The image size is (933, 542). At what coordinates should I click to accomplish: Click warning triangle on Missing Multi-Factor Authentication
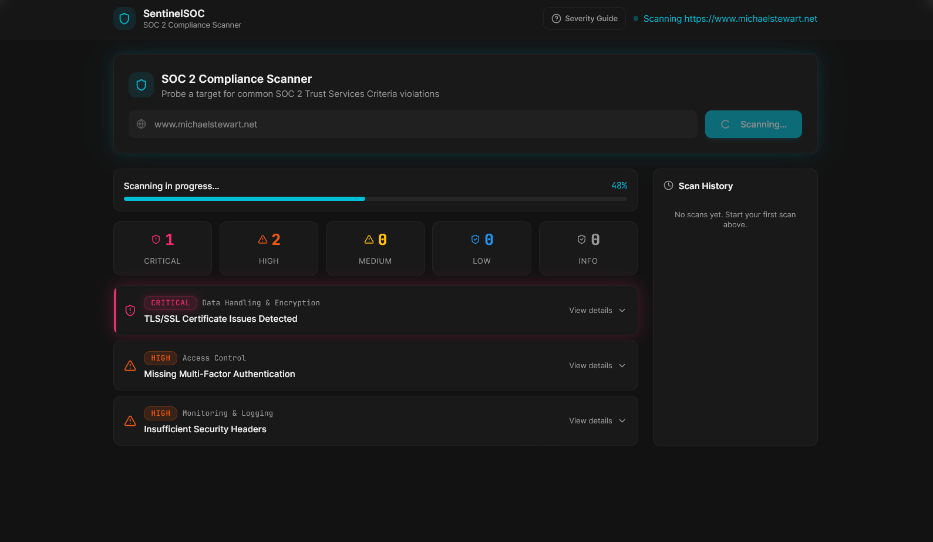[x=130, y=366]
